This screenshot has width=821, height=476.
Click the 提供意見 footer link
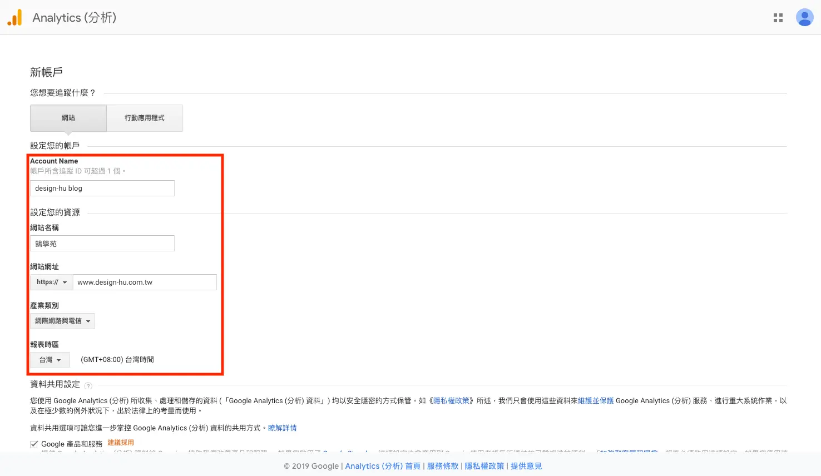[526, 466]
